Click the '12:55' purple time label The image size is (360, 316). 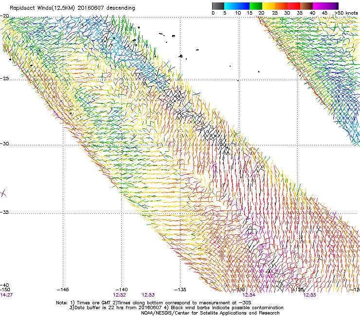pos(309,295)
